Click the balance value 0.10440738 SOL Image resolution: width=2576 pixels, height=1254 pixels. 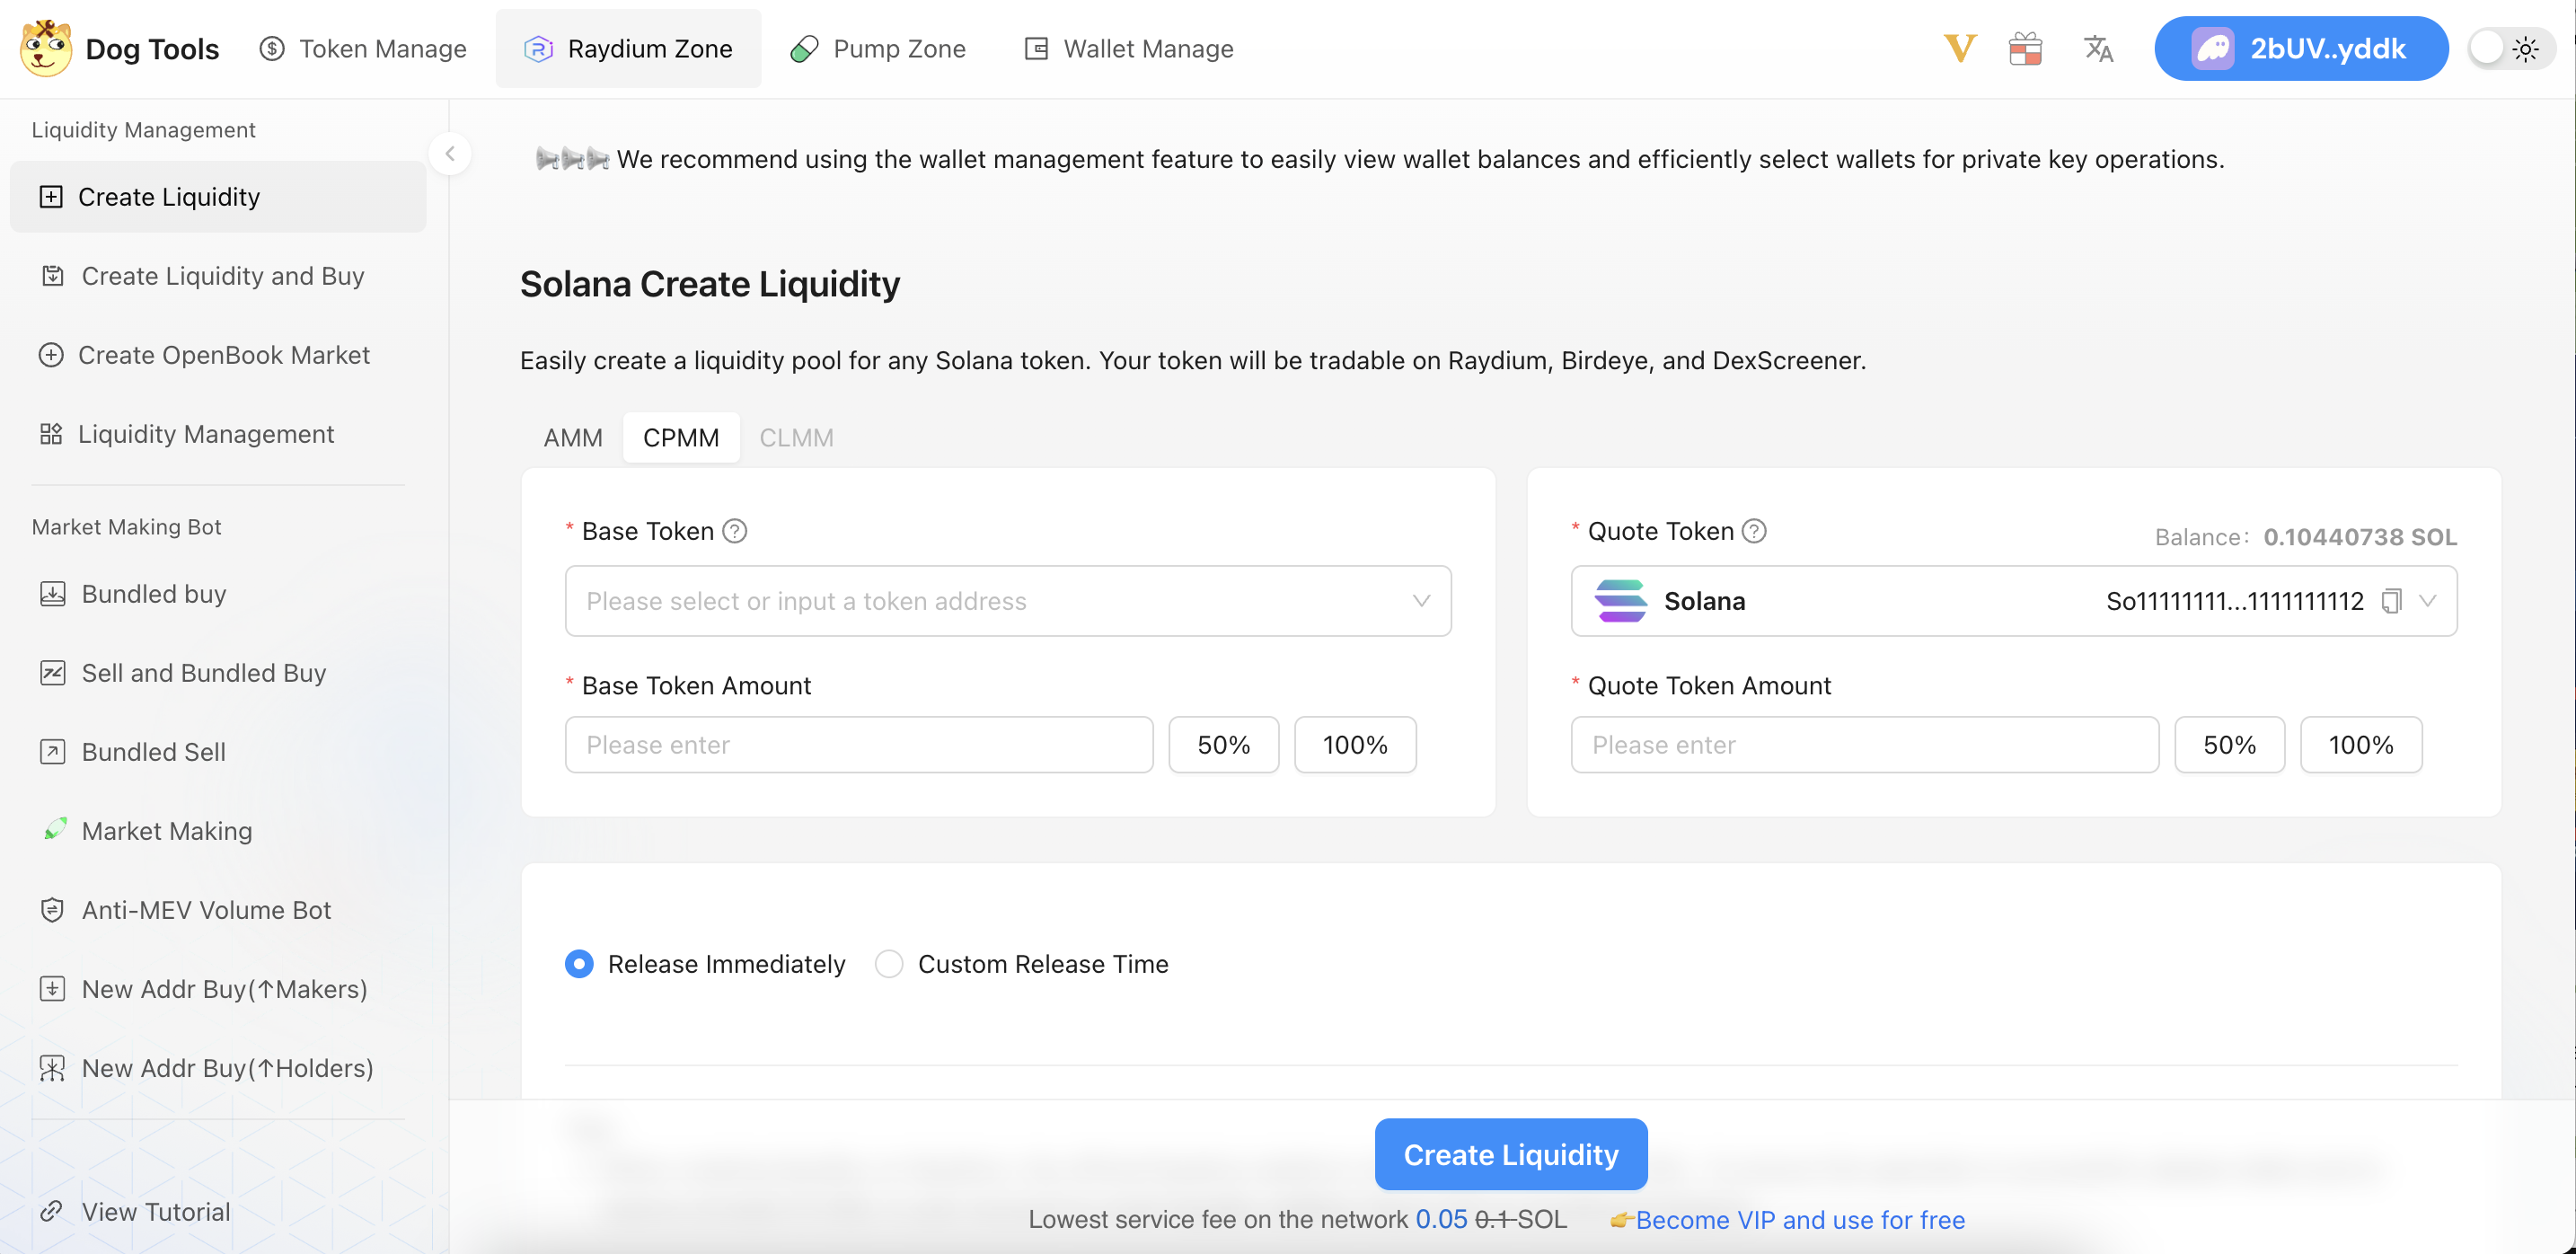click(2360, 537)
